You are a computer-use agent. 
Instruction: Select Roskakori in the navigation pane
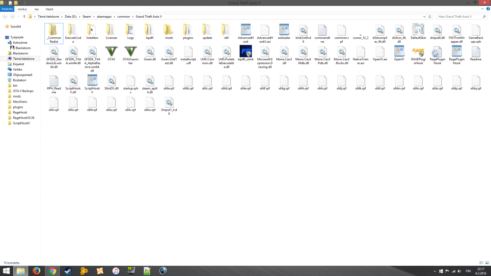(x=20, y=80)
